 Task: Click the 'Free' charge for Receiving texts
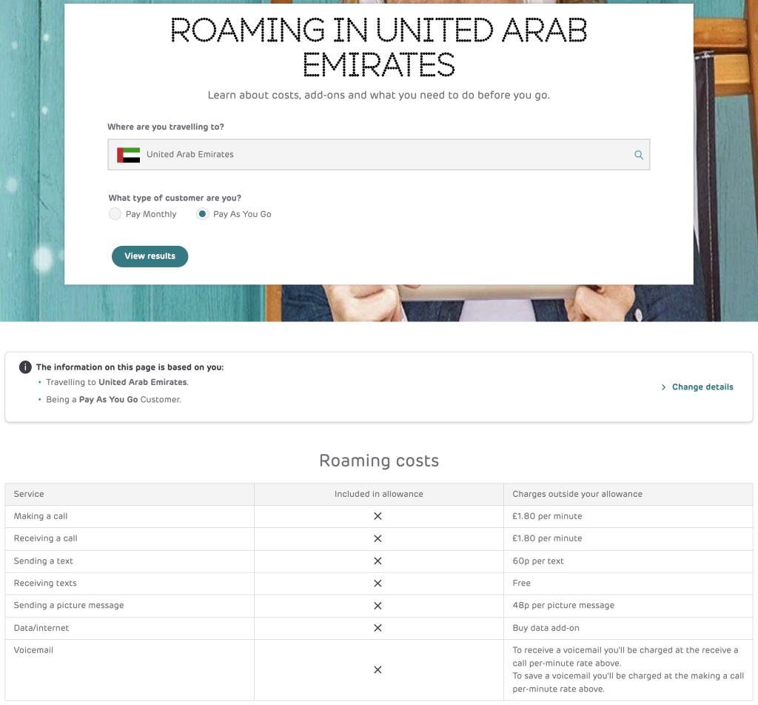pos(521,584)
